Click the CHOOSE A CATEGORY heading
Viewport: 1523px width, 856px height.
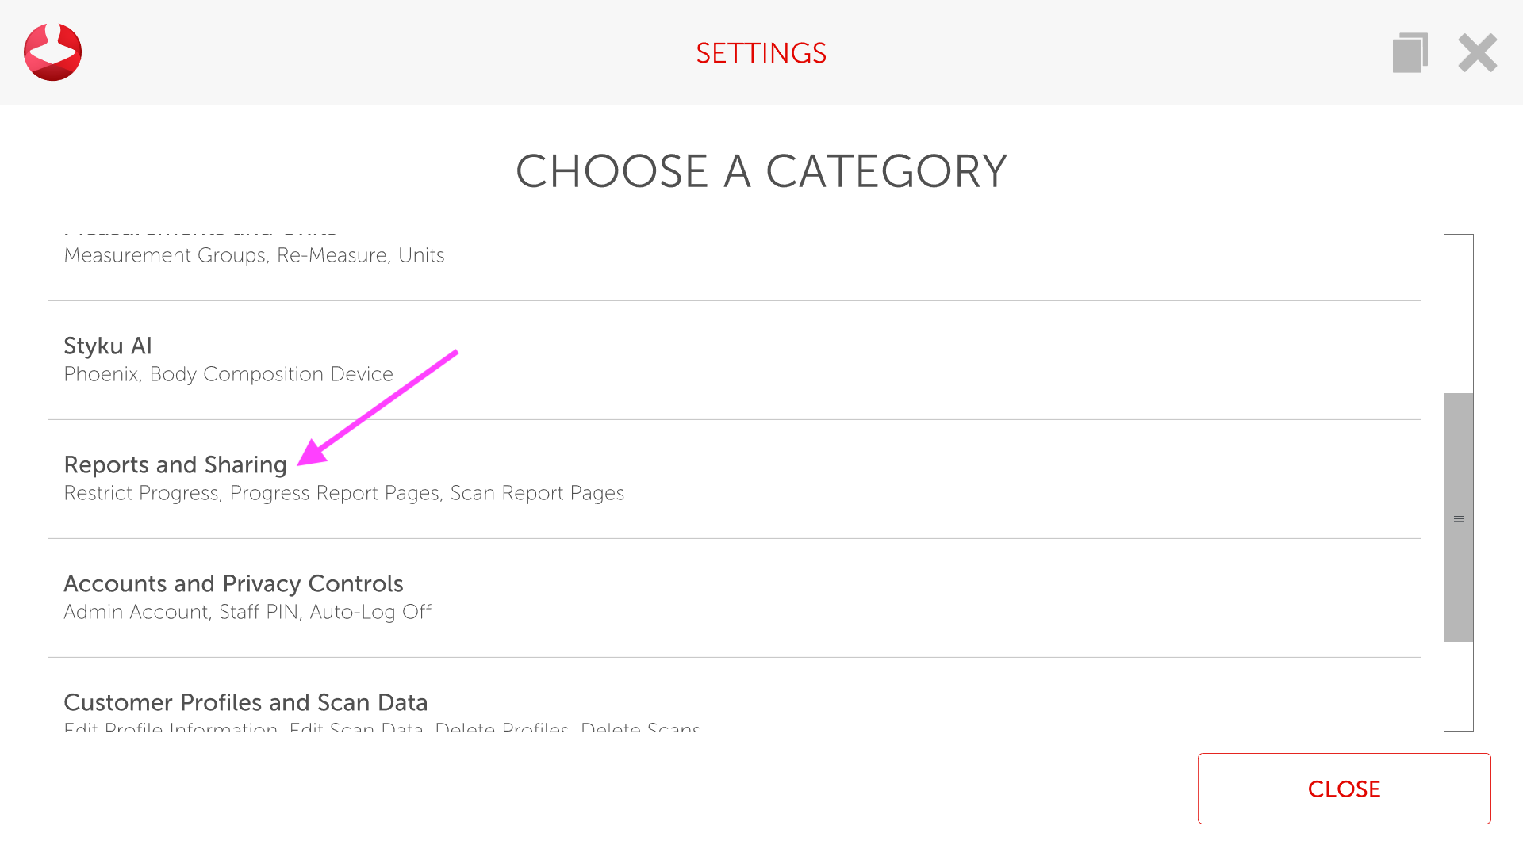click(x=761, y=171)
